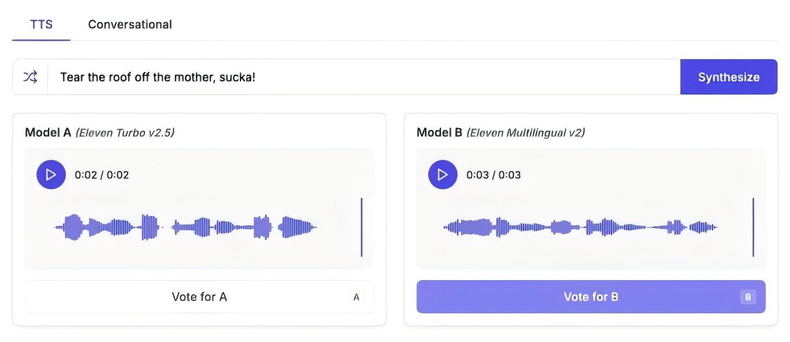The width and height of the screenshot is (790, 342).
Task: Click Model B waveform middle
Action: coord(581,227)
